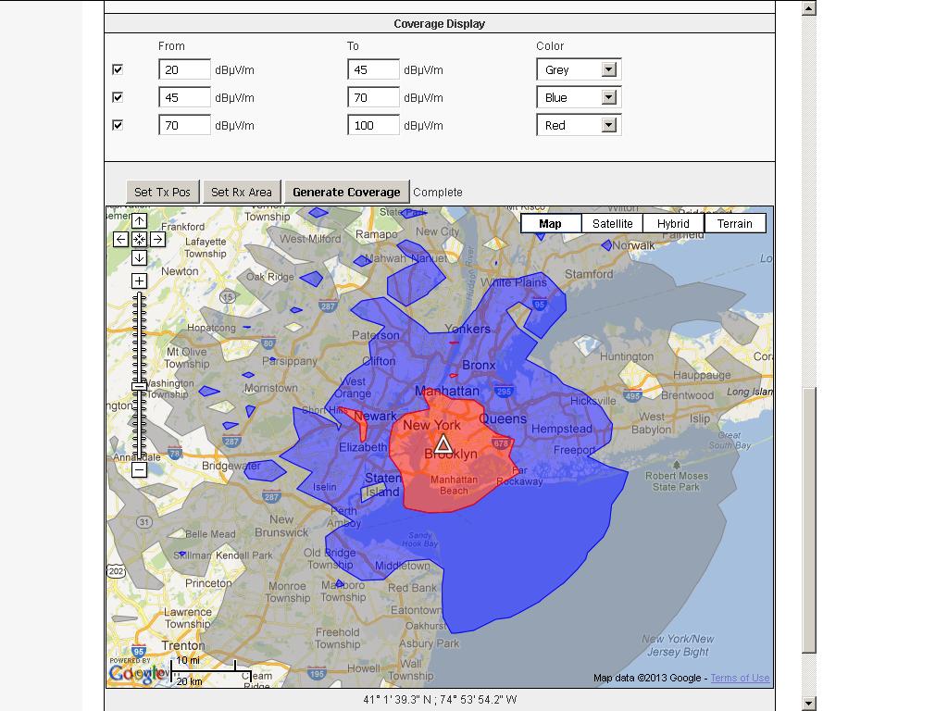The width and height of the screenshot is (948, 711).
Task: Click the From field containing 45
Action: (x=184, y=97)
